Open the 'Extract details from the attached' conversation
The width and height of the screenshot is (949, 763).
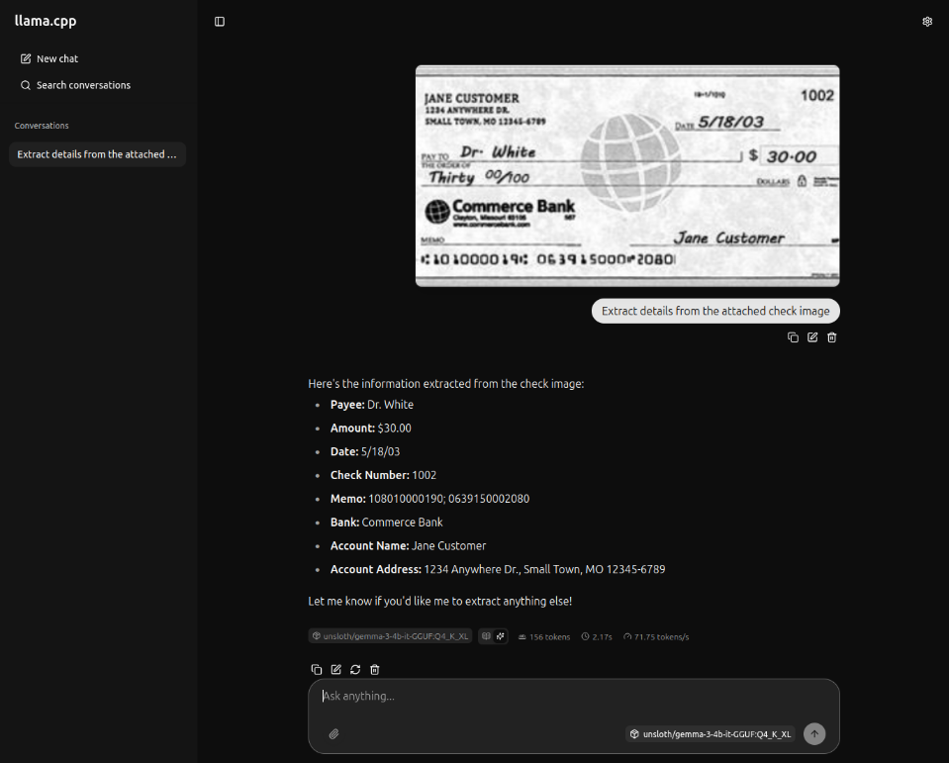tap(97, 154)
